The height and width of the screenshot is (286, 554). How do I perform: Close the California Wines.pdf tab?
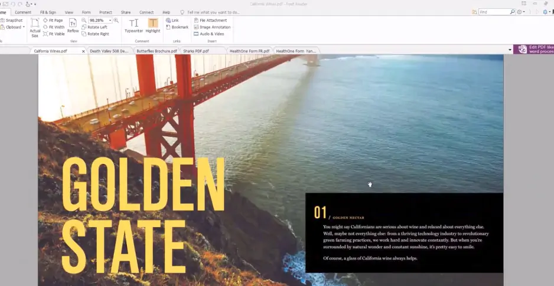click(83, 51)
